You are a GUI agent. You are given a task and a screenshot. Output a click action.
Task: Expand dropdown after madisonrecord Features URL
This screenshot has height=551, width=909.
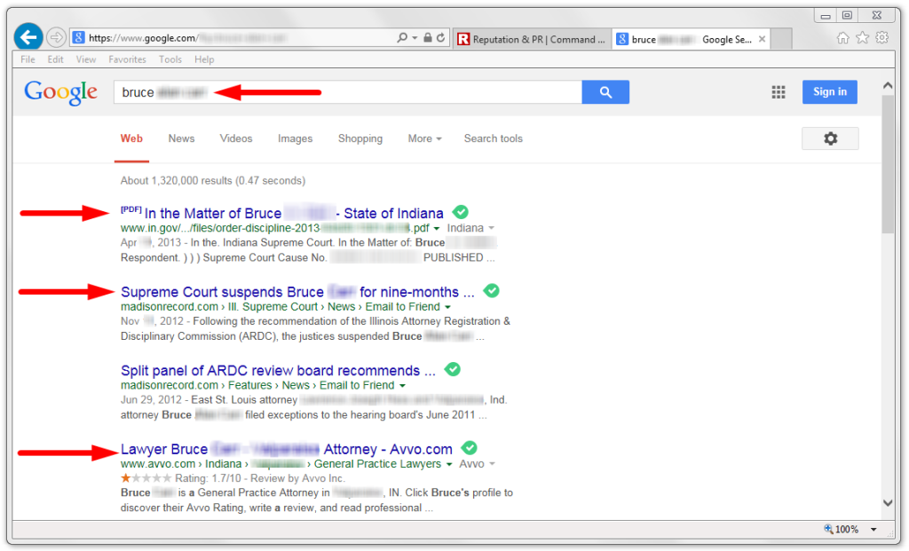click(x=402, y=386)
